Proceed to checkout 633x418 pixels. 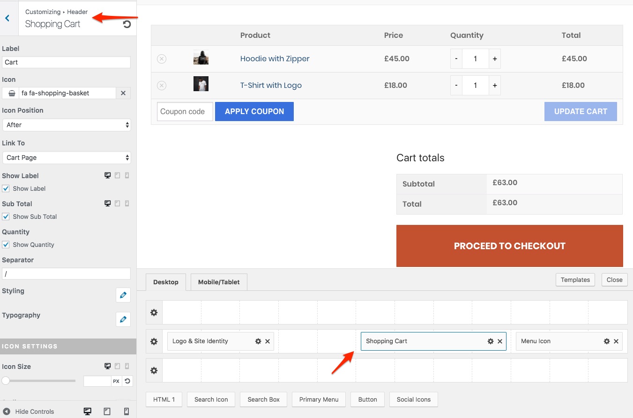tap(510, 246)
